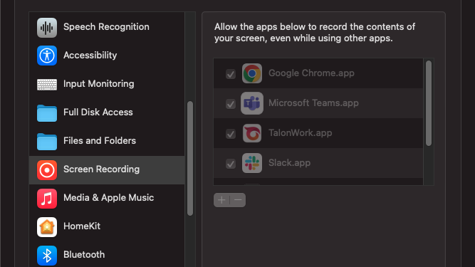Screen dimensions: 475x267
Task: Click the Media & Apple Music note icon
Action: tap(47, 199)
